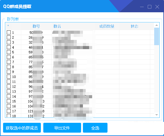164x136 pixels.
Task: Close the QQ群成员提取 window
Action: [x=157, y=7]
